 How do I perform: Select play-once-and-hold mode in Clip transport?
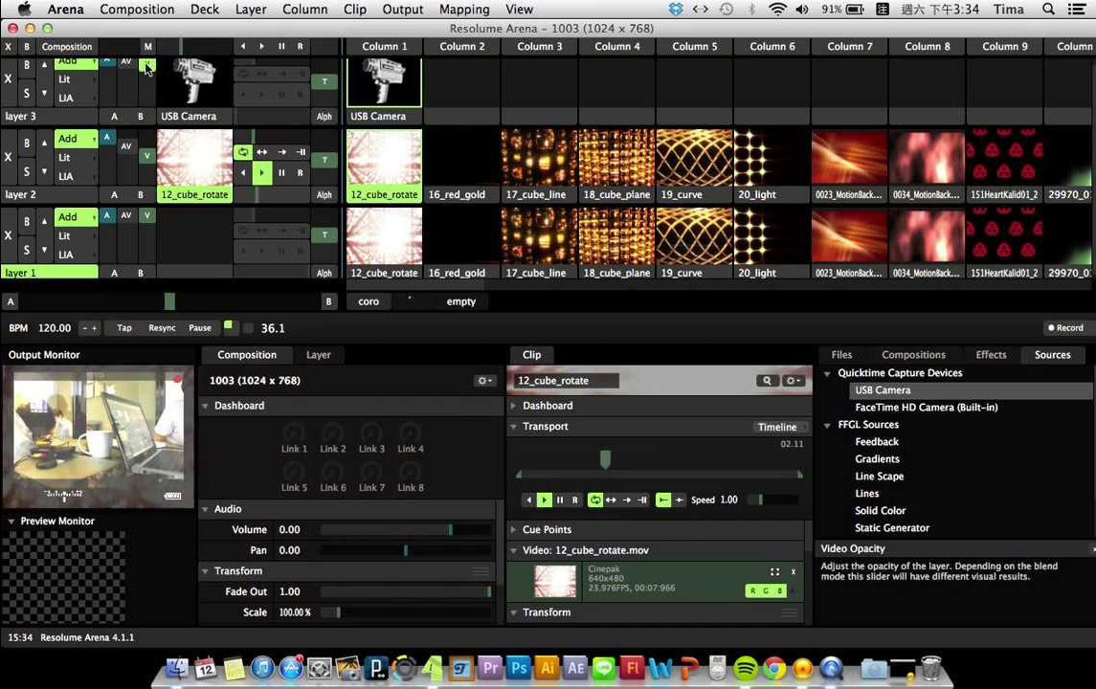click(642, 500)
